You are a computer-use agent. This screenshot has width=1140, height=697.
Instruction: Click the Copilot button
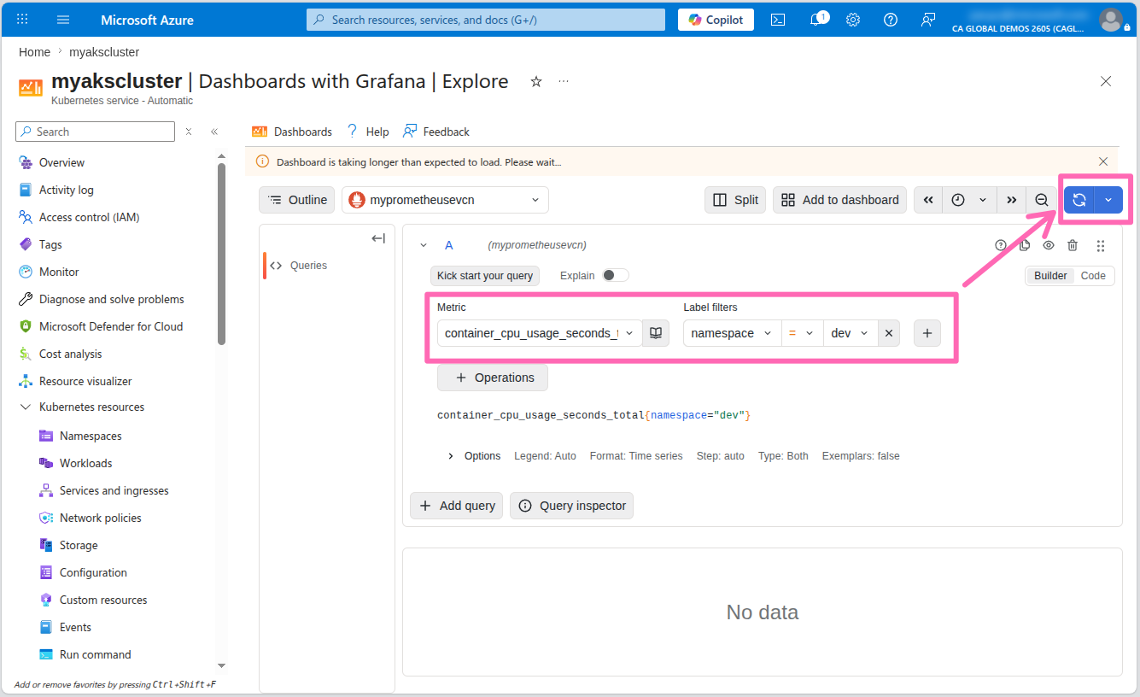[716, 20]
